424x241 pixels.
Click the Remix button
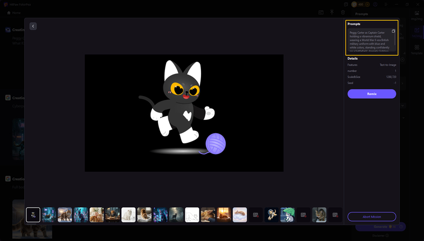(x=371, y=94)
